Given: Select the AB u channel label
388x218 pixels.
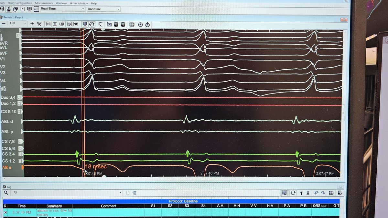Looking at the screenshot, I should click(x=7, y=167).
